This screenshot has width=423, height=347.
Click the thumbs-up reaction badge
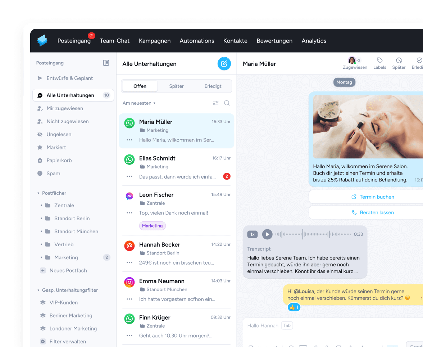[x=294, y=307]
